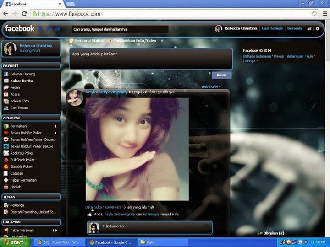Open Daerah Palestina, United St... friends list
Screen dimensions: 330x247
tap(30, 212)
